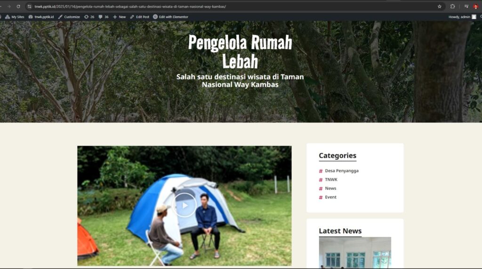
Task: Click the browser reload icon
Action: point(18,7)
